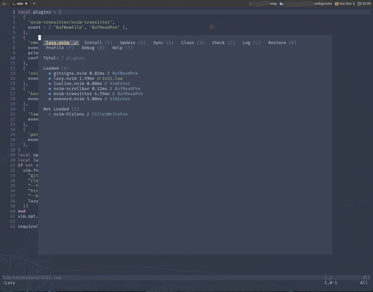Click the filled bullet beside onenord.nvim
The width and height of the screenshot is (373, 292).
(50, 99)
